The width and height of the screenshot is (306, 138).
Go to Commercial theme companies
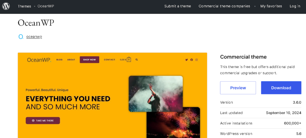pyautogui.click(x=224, y=6)
